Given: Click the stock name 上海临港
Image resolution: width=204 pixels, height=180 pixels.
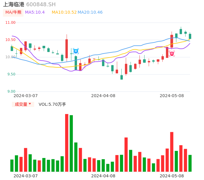Looking at the screenshot, I should (x=13, y=4).
